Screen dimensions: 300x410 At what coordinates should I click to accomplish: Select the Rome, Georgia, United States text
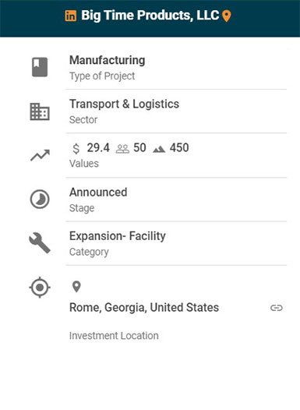144,307
